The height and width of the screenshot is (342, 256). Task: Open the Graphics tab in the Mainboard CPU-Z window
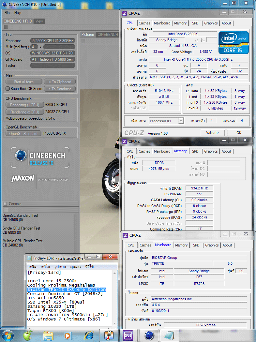tap(212, 245)
